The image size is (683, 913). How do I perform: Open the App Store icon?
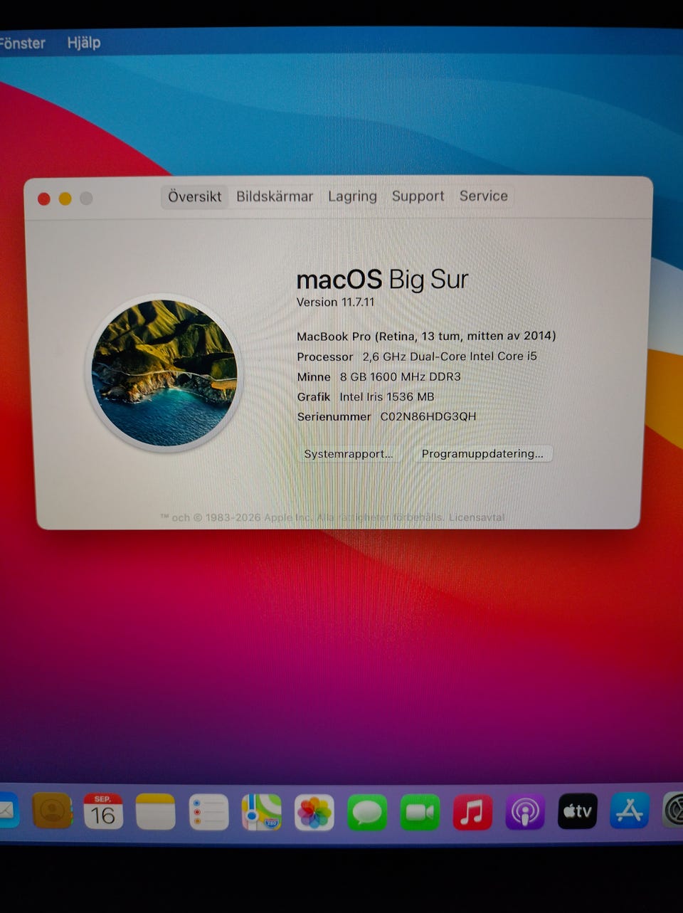click(630, 811)
